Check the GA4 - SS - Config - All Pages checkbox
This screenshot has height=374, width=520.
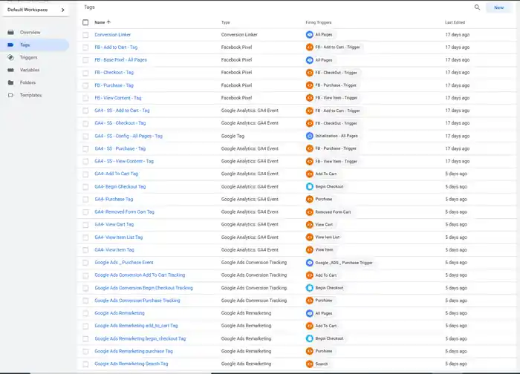point(85,136)
